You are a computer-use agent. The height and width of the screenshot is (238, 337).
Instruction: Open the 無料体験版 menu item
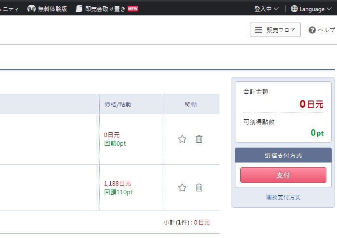pos(52,9)
